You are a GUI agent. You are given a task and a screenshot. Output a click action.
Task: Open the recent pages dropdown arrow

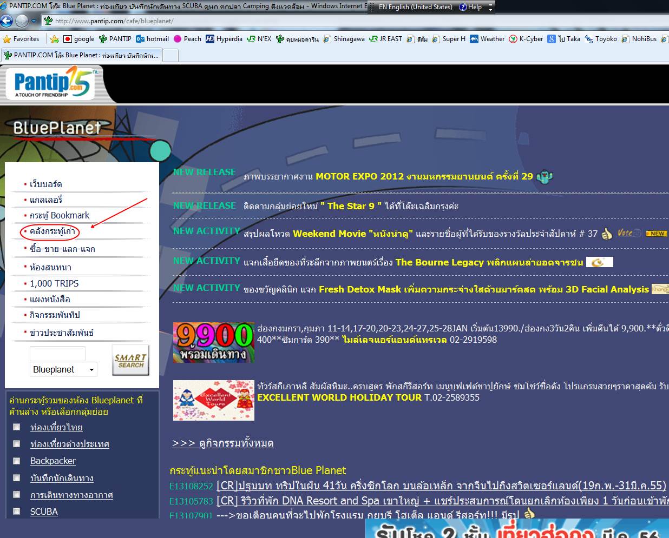[x=34, y=21]
